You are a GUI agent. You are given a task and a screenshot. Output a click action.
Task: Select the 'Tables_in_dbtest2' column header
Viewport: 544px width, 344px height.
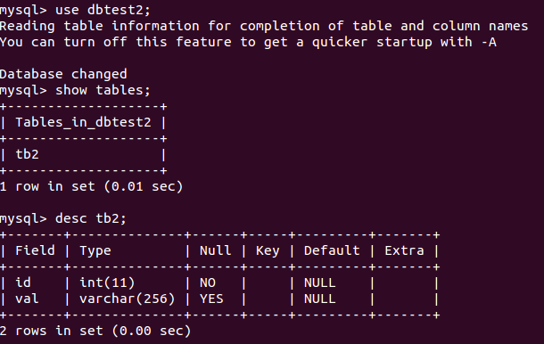coord(83,122)
